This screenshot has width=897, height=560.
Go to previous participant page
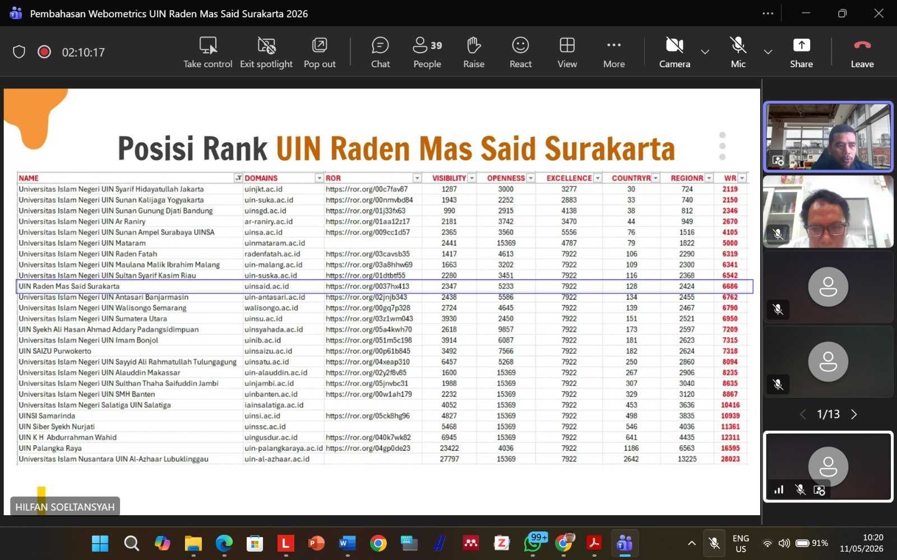click(803, 414)
